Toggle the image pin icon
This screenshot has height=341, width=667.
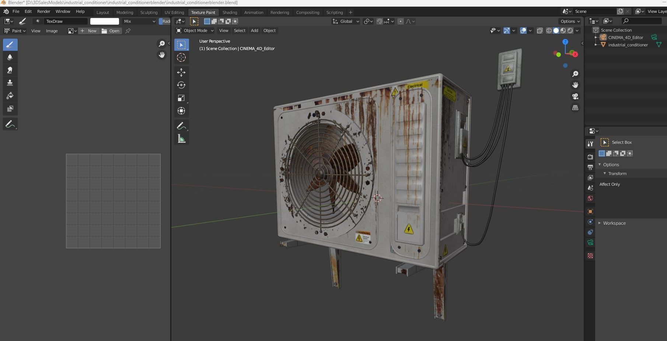coord(128,31)
